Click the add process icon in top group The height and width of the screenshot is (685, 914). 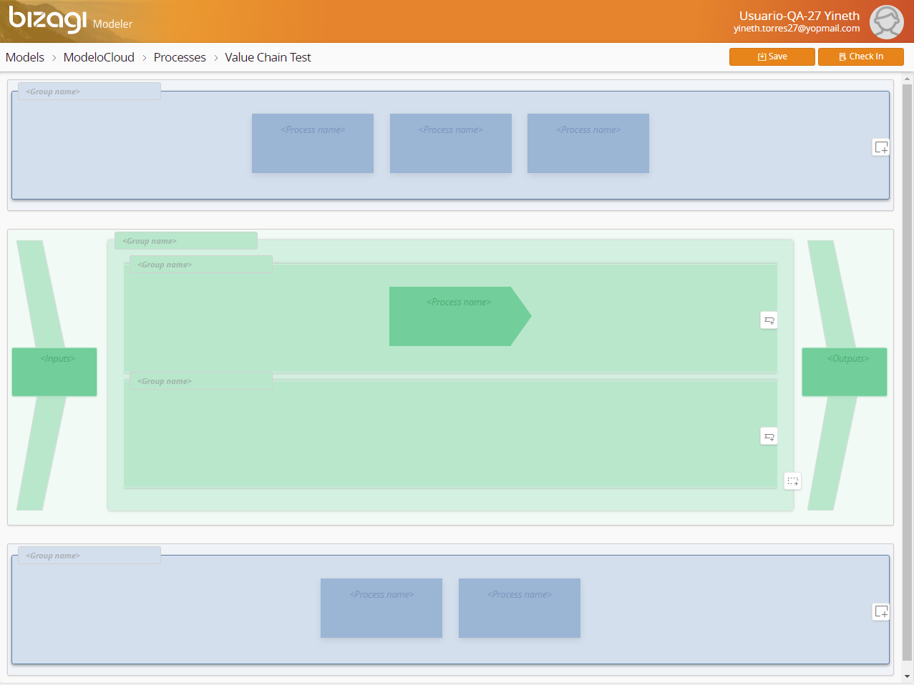[x=881, y=147]
